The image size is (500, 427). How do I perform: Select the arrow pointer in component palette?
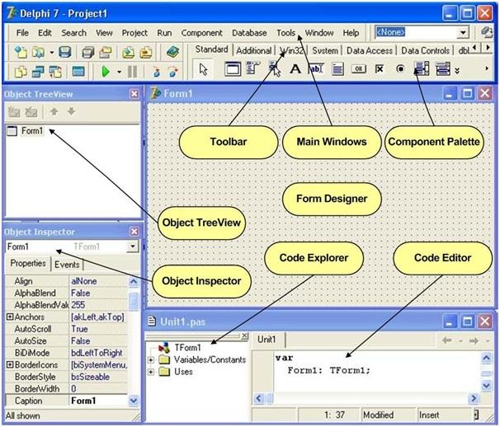coord(203,69)
